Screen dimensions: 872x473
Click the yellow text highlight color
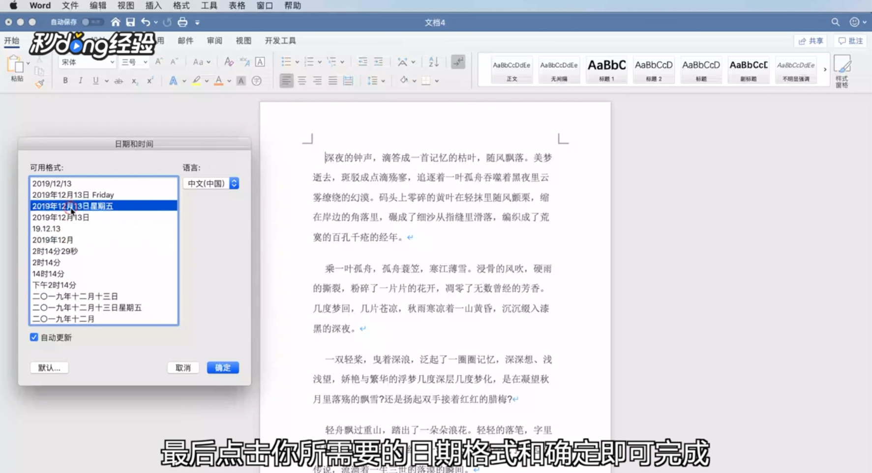(x=196, y=81)
